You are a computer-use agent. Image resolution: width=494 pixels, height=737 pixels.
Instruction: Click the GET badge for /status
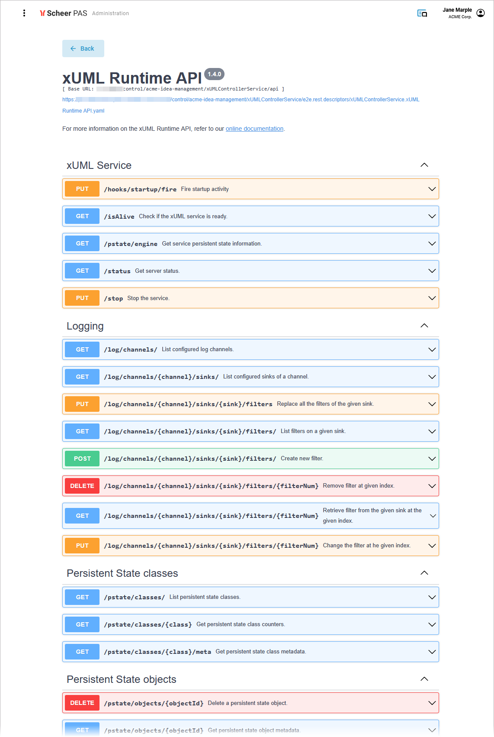coord(82,271)
